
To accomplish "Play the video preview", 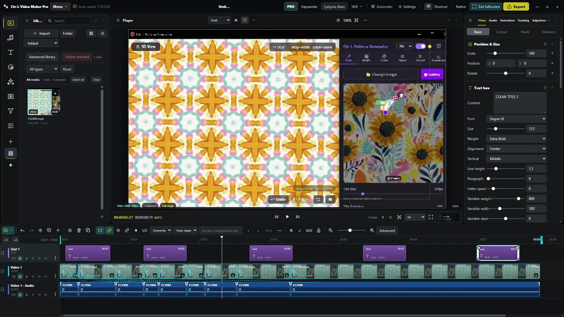I will click(x=287, y=217).
